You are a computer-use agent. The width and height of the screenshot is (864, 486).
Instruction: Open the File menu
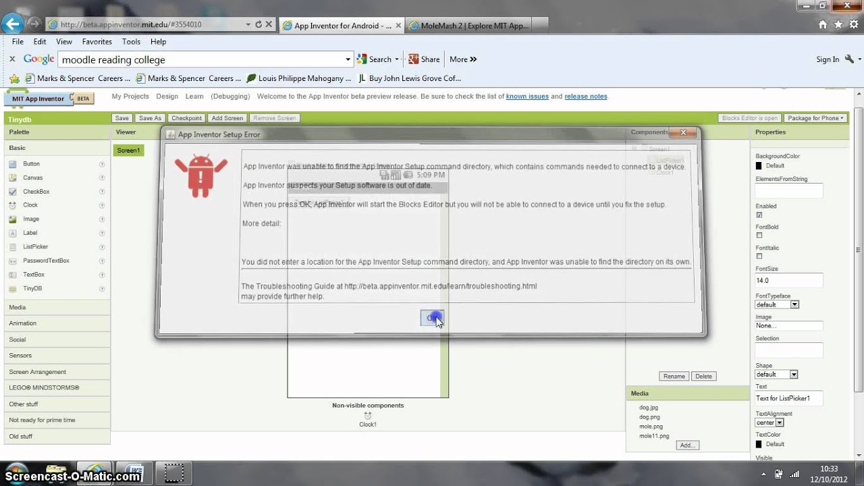pyautogui.click(x=18, y=42)
